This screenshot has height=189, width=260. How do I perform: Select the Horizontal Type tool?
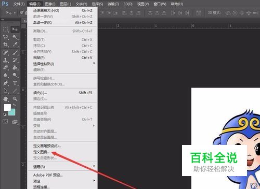coord(15,83)
